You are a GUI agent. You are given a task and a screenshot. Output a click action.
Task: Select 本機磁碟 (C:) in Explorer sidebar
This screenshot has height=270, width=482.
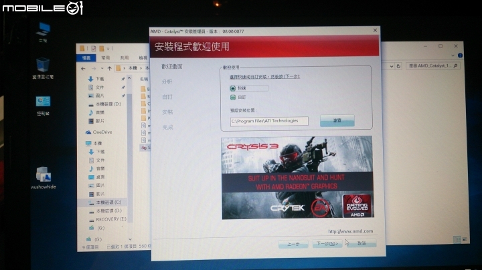click(x=104, y=202)
